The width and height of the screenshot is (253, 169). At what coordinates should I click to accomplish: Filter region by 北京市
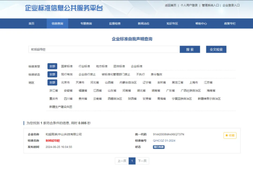[65, 83]
